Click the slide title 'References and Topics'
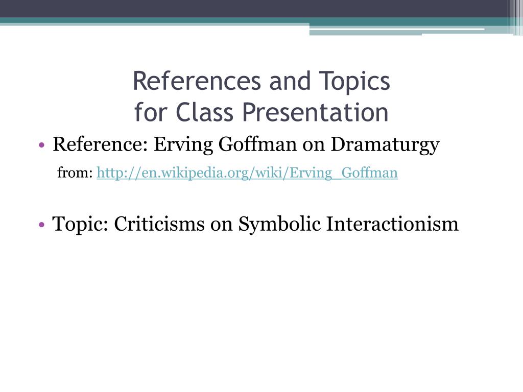The height and width of the screenshot is (392, 523). tap(261, 81)
